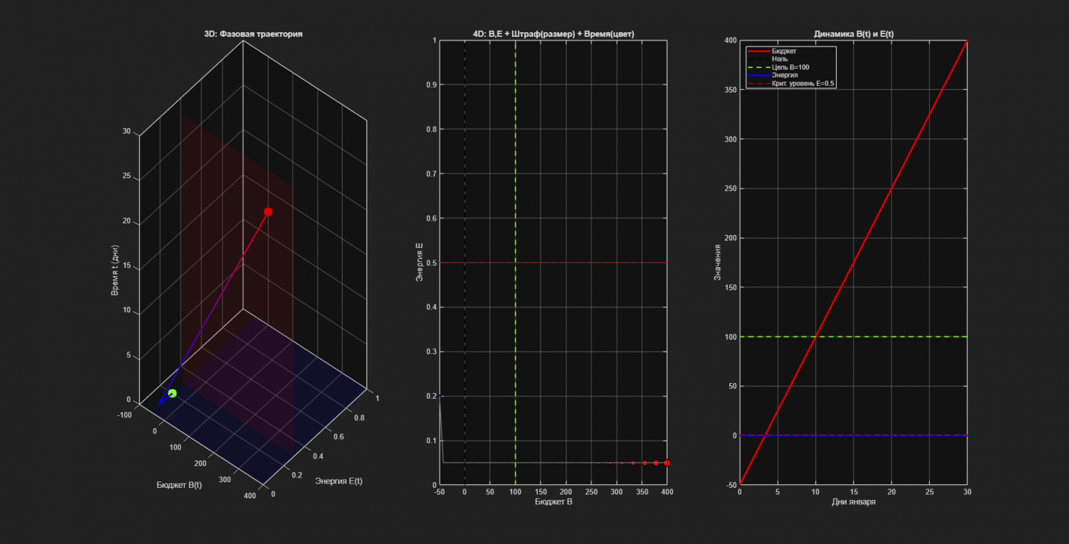Screen dimensions: 1069x544
Task: Select the title 'Динамика B(t) и E(t)'
Action: click(x=853, y=34)
